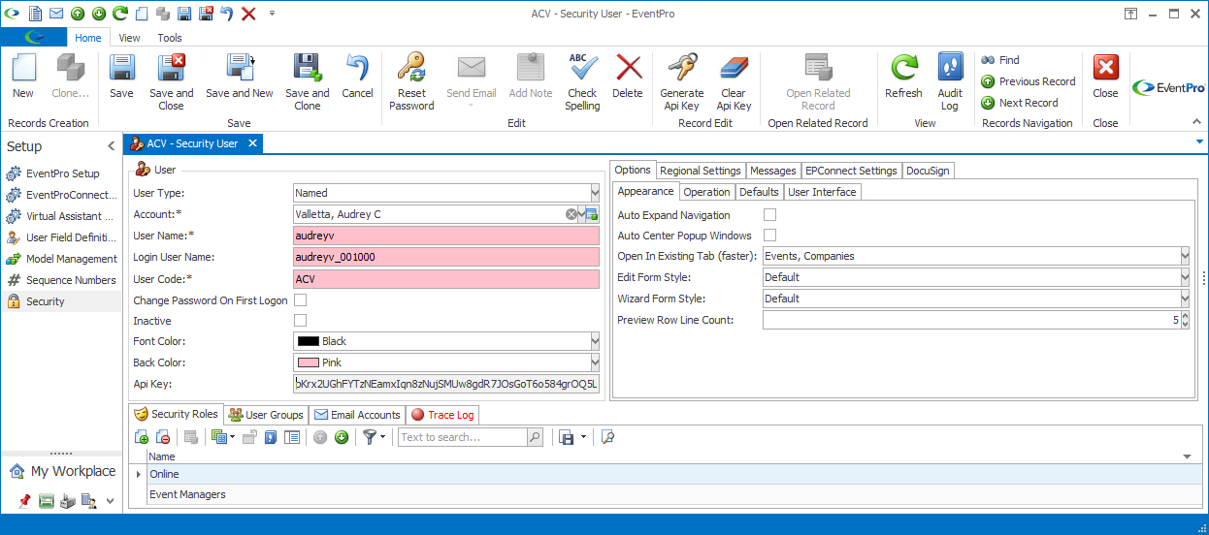Switch to the EPConnect Settings tab
Screen dimensions: 1209x535
click(x=851, y=171)
